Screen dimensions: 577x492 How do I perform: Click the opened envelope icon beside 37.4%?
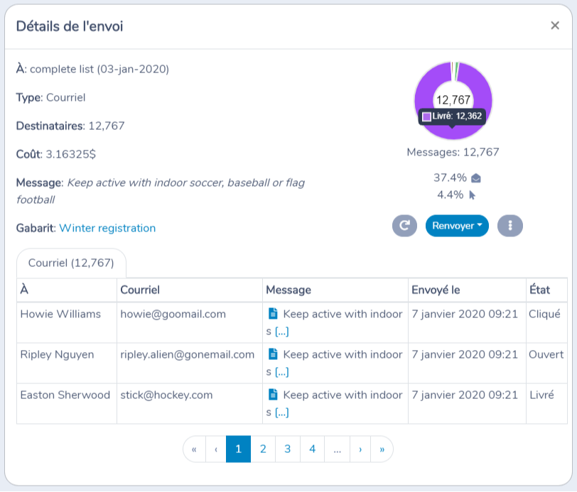point(476,178)
